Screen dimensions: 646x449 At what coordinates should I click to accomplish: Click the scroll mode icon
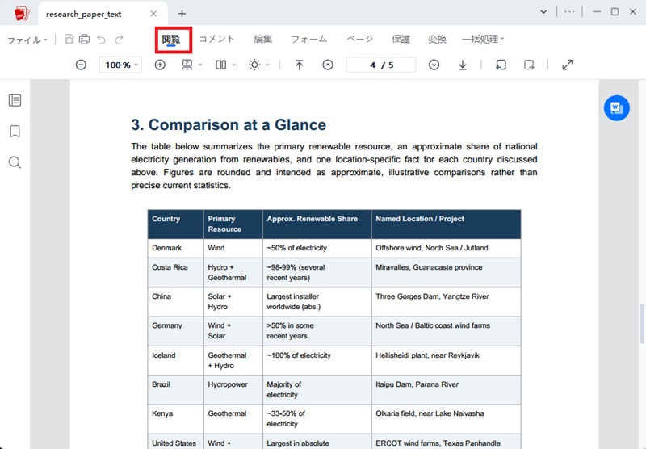pos(187,65)
